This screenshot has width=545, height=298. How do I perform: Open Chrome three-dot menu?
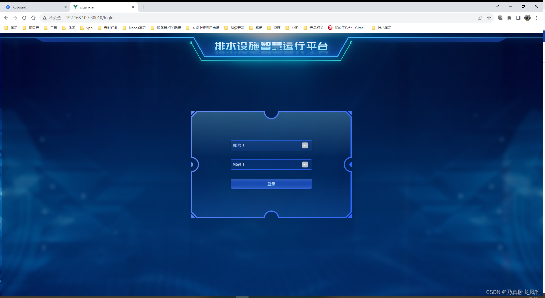(x=537, y=18)
